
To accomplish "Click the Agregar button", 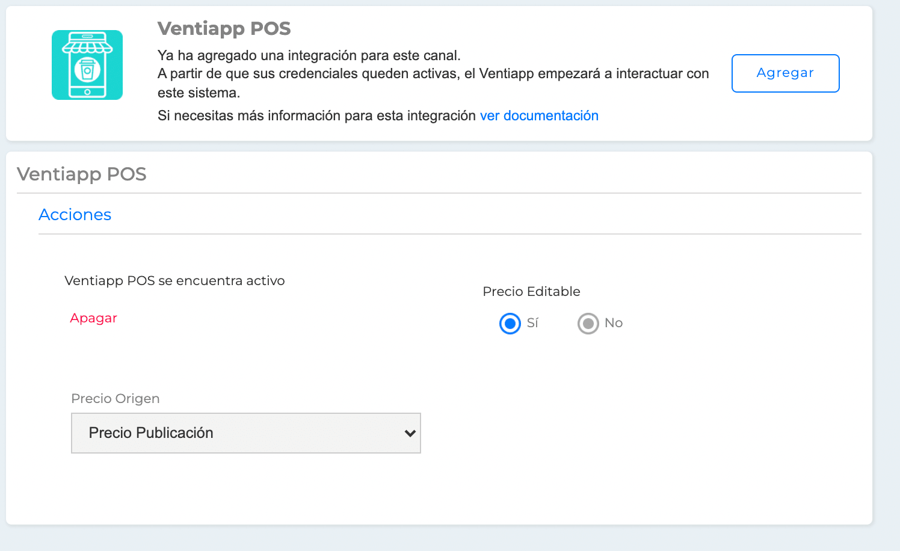I will [785, 73].
